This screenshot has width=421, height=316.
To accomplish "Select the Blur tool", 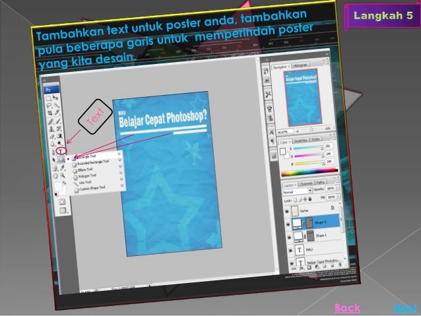I will pos(53,144).
